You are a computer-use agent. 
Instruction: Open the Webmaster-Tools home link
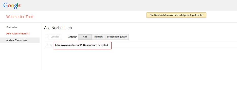pos(20,17)
